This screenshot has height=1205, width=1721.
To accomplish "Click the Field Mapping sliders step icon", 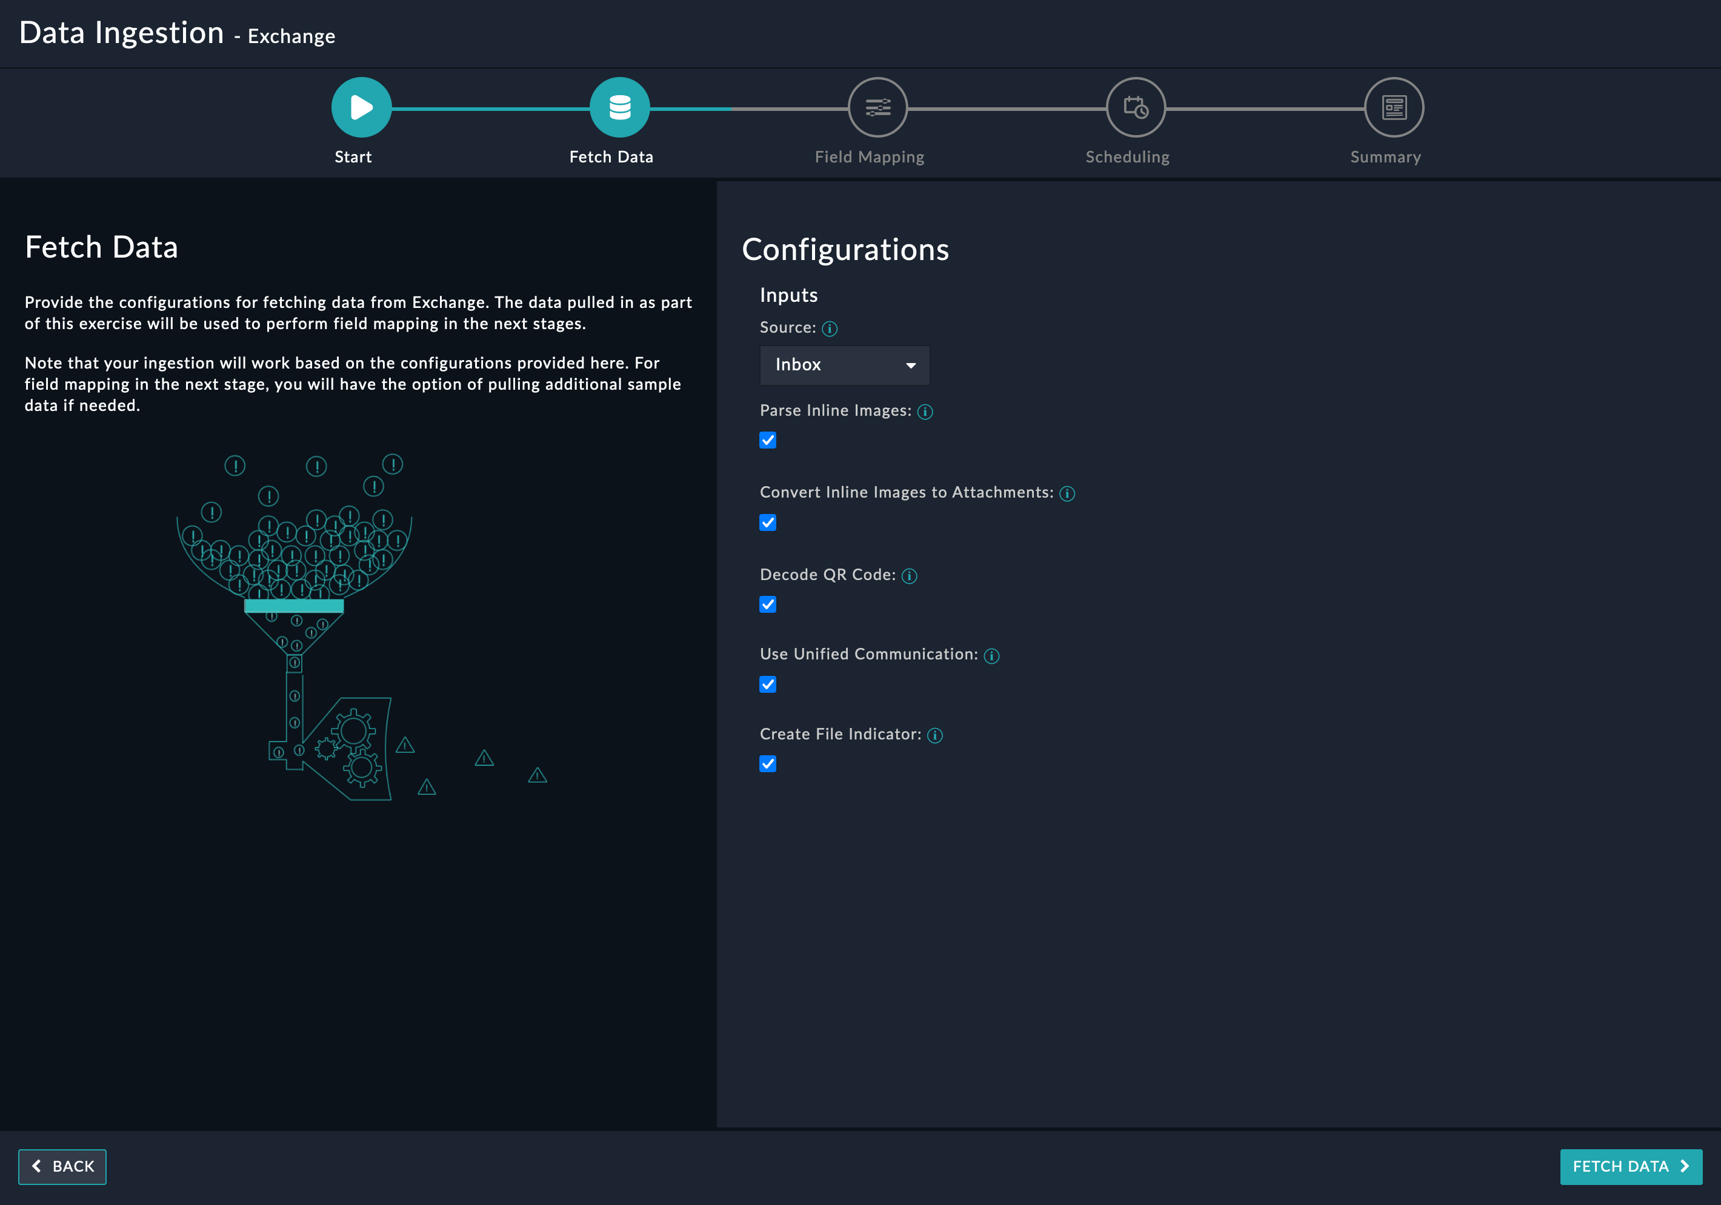I will tap(877, 107).
